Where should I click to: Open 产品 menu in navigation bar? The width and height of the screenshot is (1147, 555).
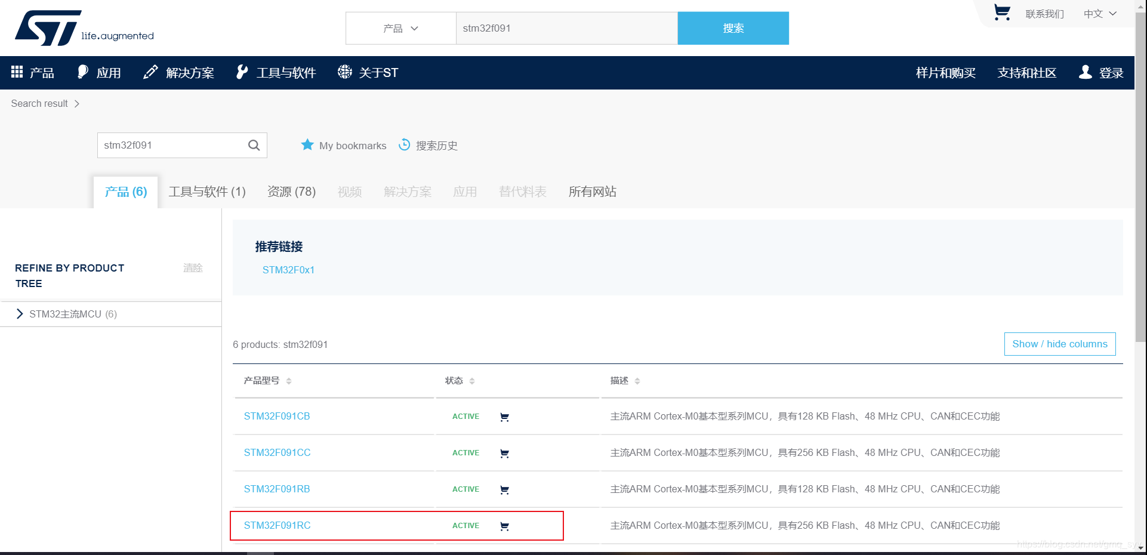click(x=42, y=73)
